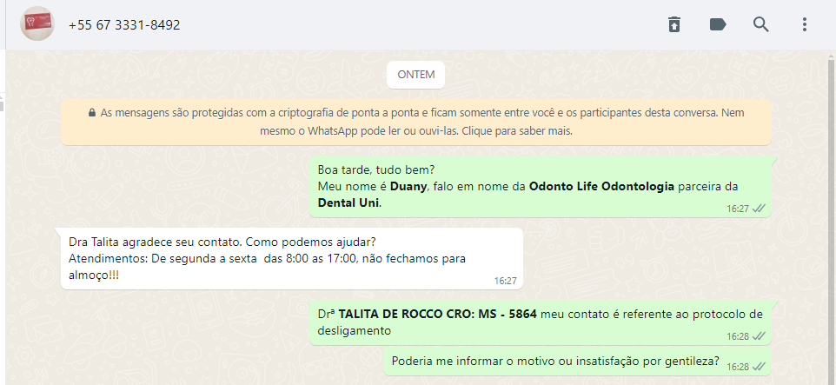Open the search magnifier in chat header
Screen dimensions: 836x385
pos(760,24)
